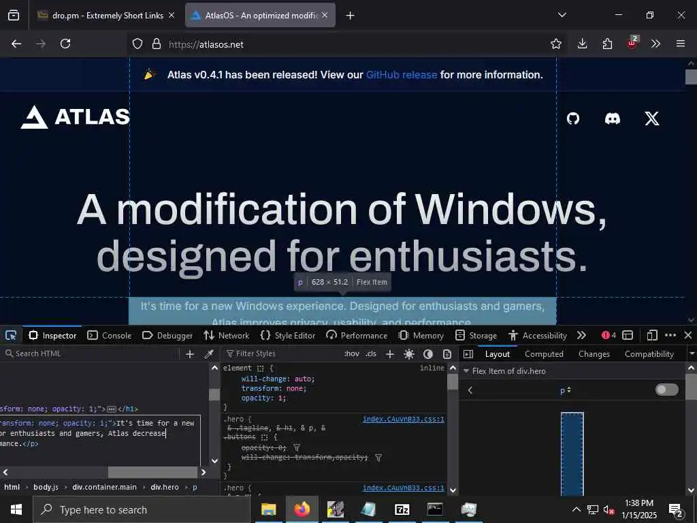Viewport: 697px width, 523px height.
Task: Visit Atlas GitHub via the header icon
Action: coord(573,118)
